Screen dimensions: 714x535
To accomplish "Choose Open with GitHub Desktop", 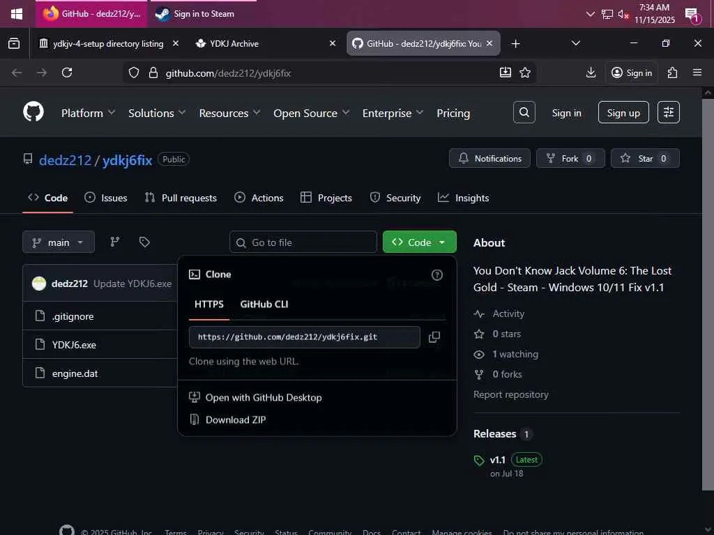I will (x=255, y=398).
